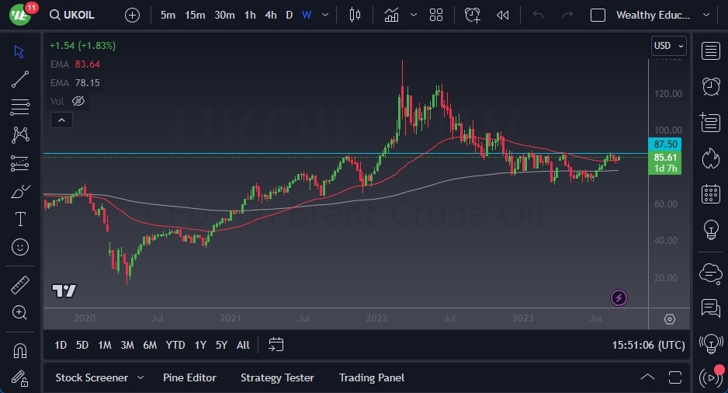Select the measure ruler tool
Viewport: 728px width, 393px height.
[20, 285]
